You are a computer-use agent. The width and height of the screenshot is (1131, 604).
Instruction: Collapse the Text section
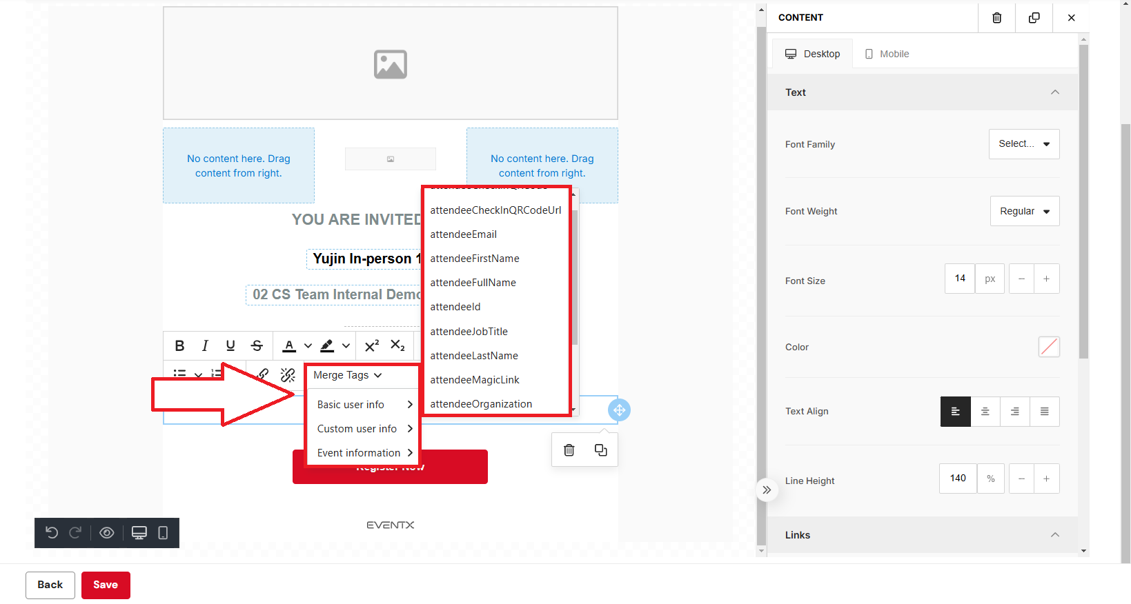1054,92
